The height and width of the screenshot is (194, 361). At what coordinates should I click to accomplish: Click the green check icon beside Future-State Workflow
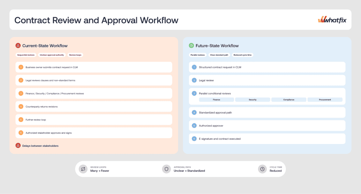[x=191, y=45]
